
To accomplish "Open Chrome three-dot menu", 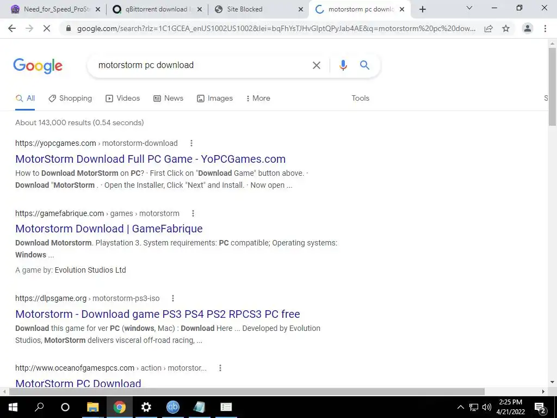I will pyautogui.click(x=545, y=28).
